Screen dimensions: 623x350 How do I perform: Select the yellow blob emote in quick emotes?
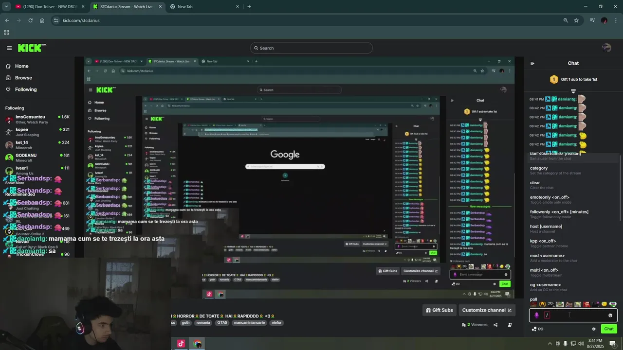604,304
